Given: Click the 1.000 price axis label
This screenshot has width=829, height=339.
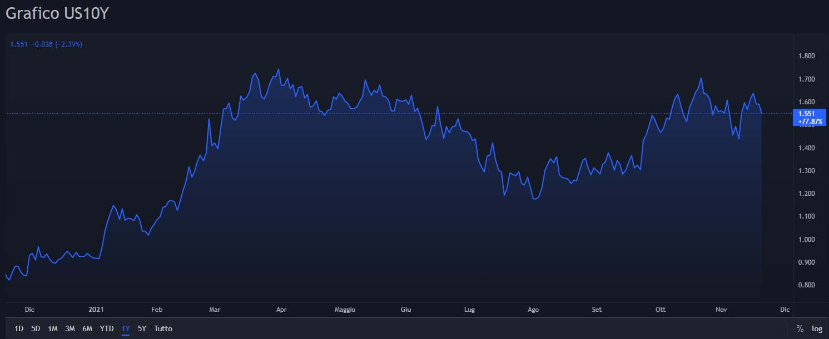Looking at the screenshot, I should coord(806,240).
